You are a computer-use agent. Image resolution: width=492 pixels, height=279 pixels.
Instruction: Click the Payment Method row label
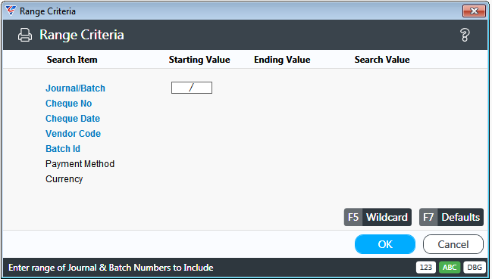80,164
